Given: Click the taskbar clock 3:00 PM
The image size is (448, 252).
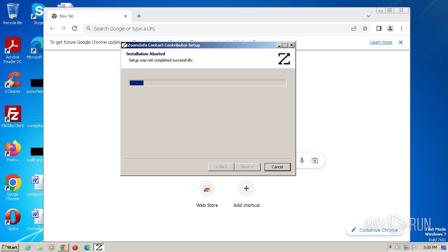Looking at the screenshot, I should click(430, 247).
